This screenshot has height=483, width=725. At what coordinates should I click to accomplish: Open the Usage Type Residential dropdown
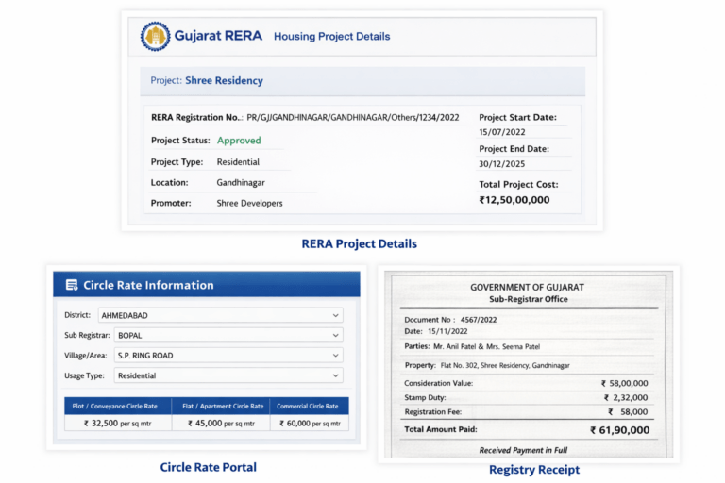tap(228, 375)
